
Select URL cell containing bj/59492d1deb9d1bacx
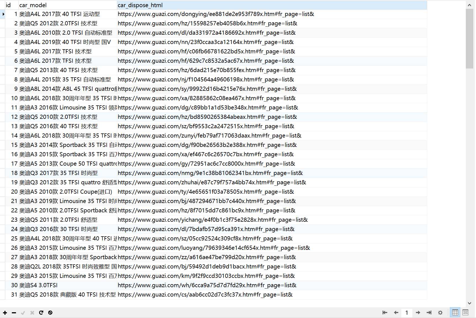pos(272,267)
